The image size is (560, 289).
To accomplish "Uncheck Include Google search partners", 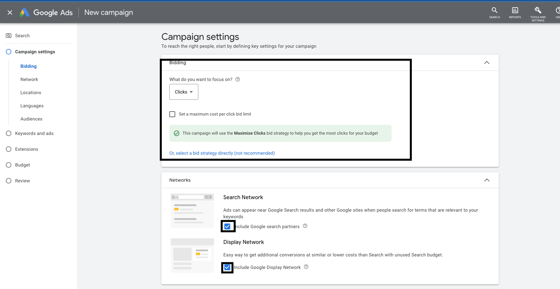I will click(x=227, y=226).
